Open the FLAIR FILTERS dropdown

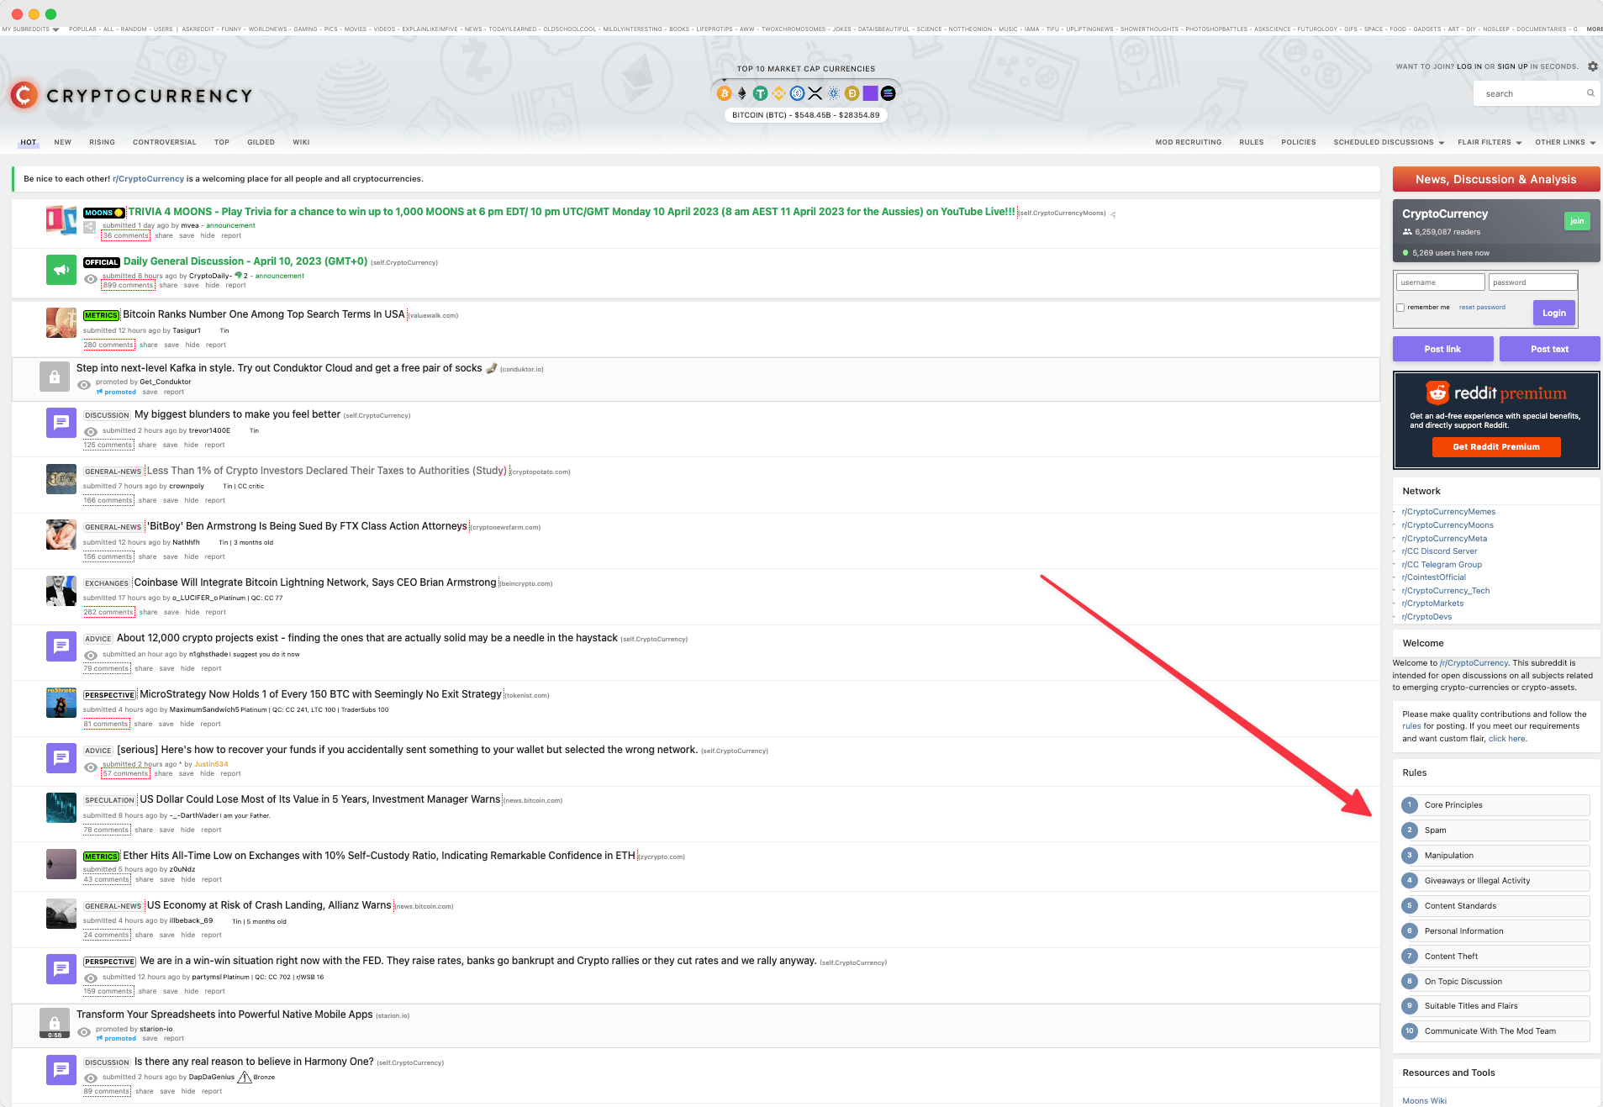(x=1484, y=142)
